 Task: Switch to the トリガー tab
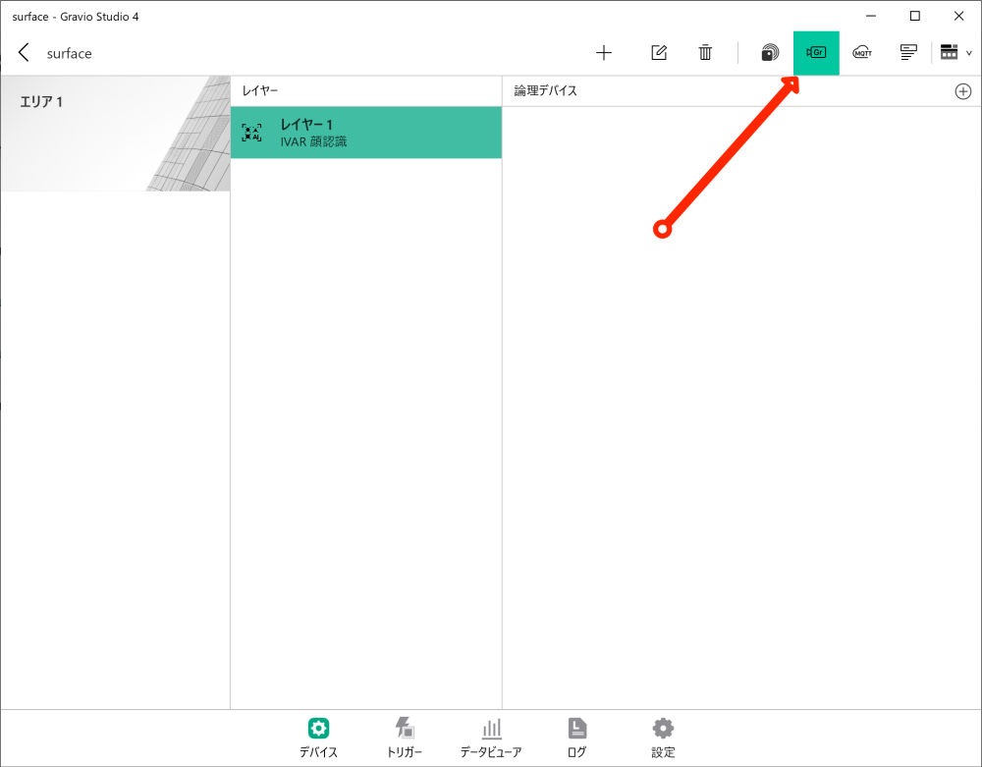(x=405, y=738)
